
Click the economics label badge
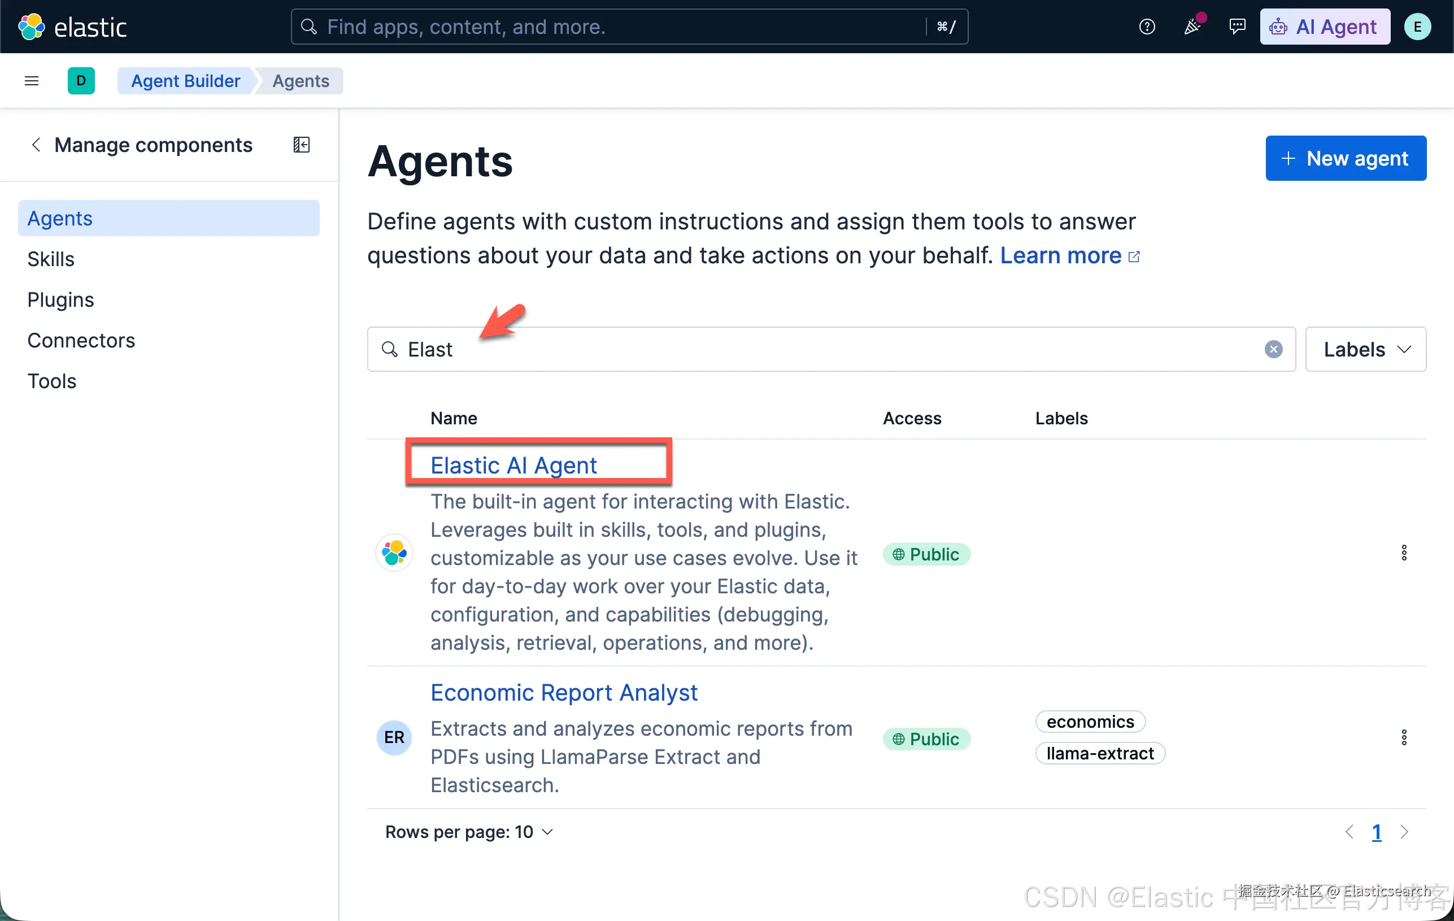pyautogui.click(x=1090, y=721)
